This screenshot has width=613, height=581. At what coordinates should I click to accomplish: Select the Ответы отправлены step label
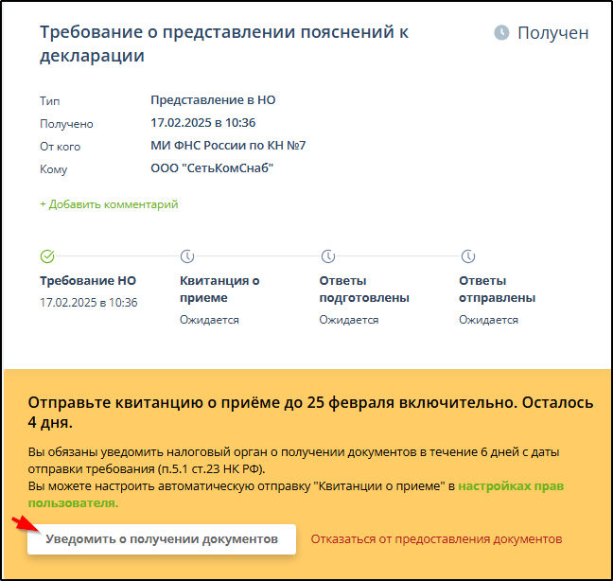tap(497, 289)
